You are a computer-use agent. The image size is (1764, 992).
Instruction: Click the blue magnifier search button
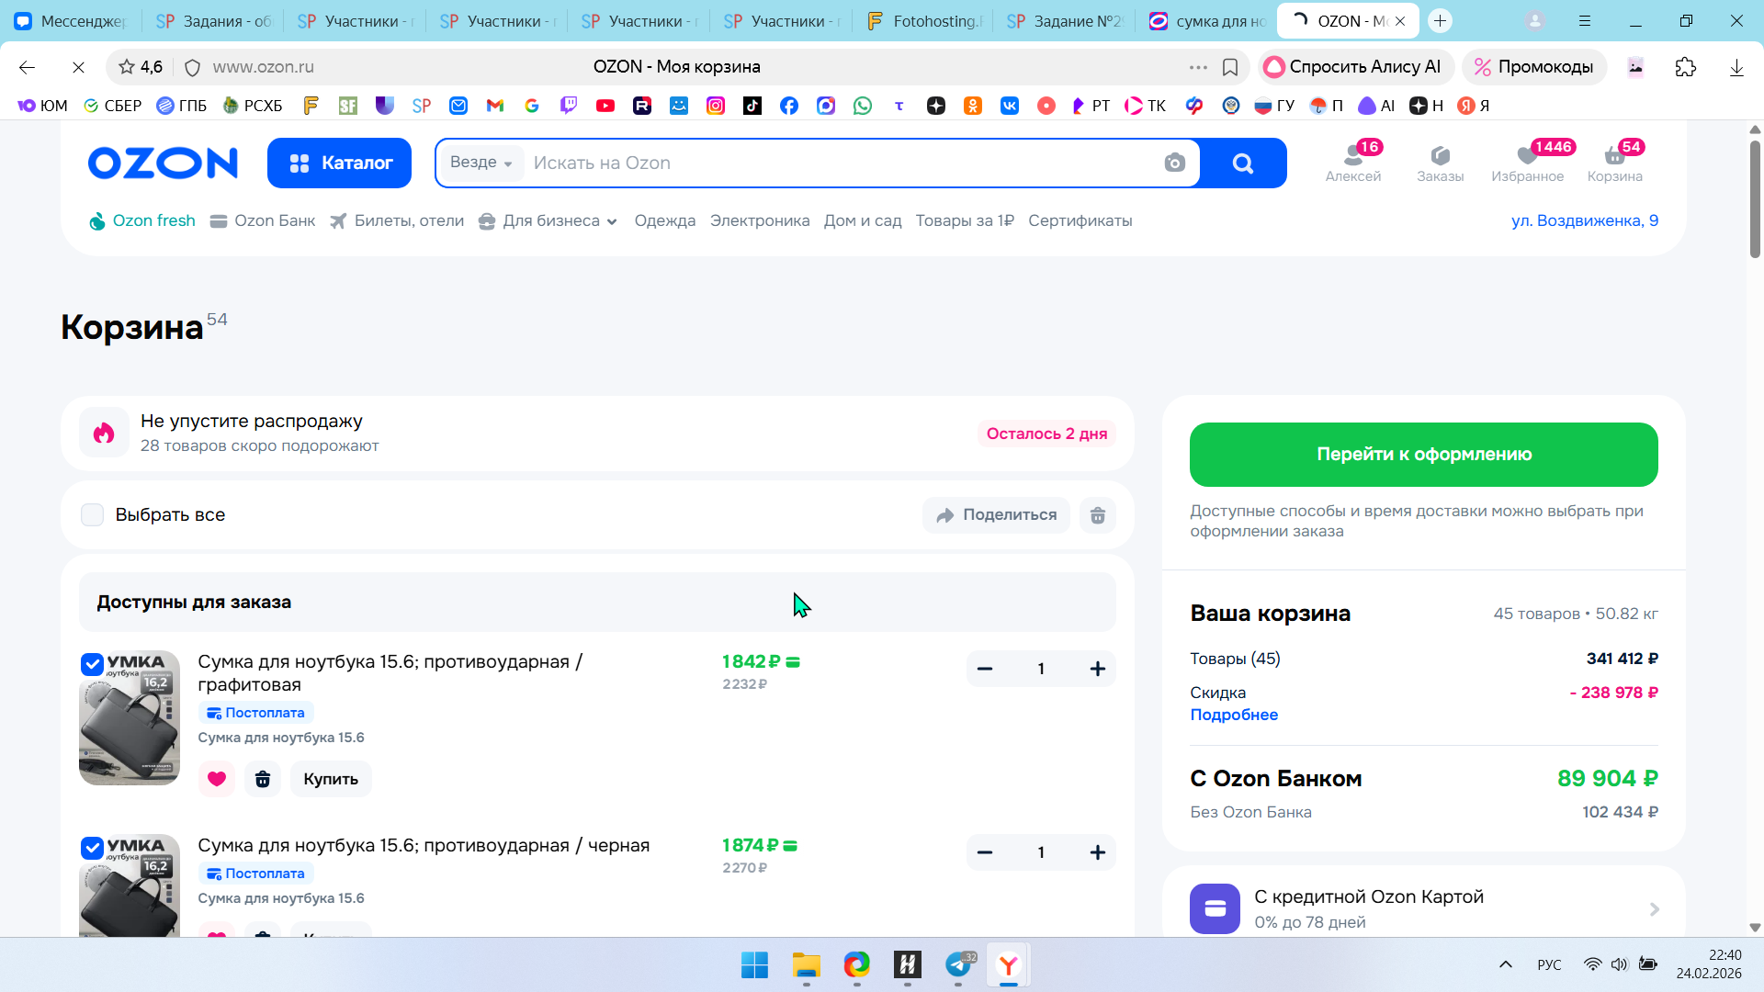(1242, 163)
